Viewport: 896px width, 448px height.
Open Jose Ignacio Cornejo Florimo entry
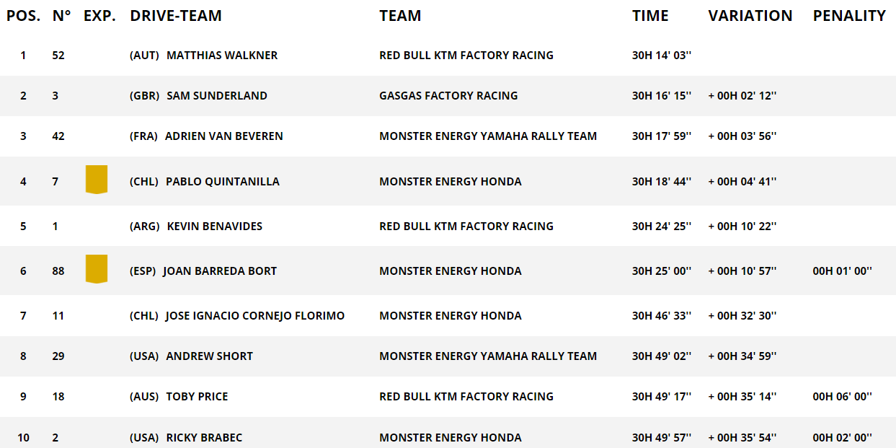click(x=255, y=316)
